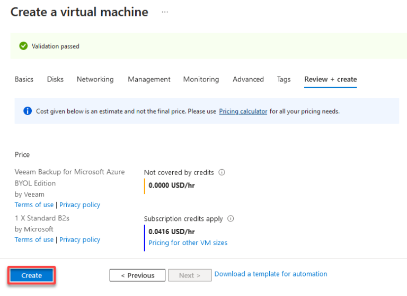Go to the Networking tab
Viewport: 407px width, 296px height.
[x=95, y=79]
